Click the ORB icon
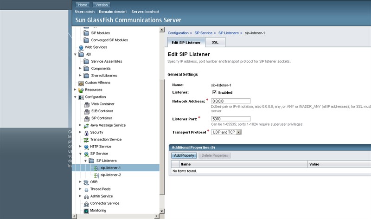This screenshot has width=371, height=219. [86, 182]
